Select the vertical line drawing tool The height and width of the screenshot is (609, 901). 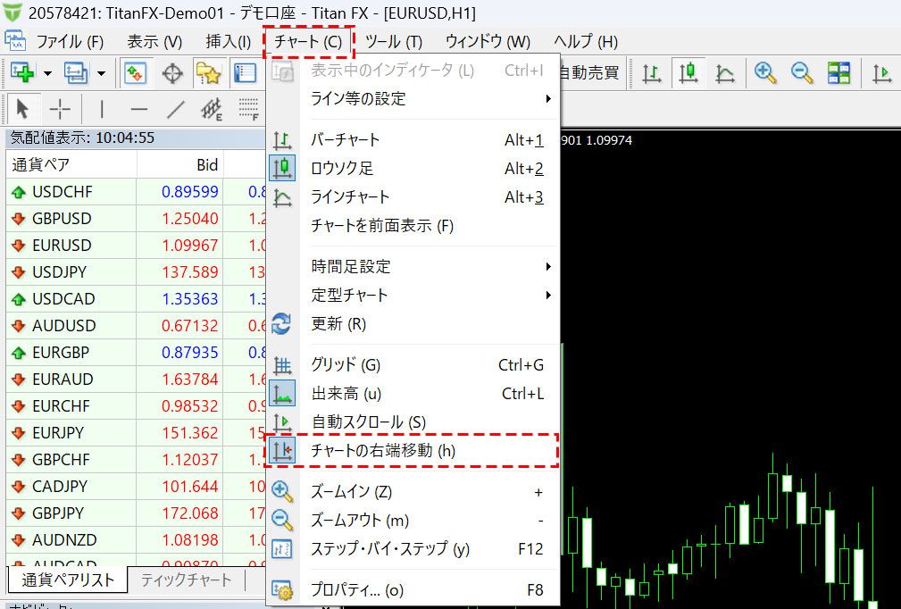102,110
